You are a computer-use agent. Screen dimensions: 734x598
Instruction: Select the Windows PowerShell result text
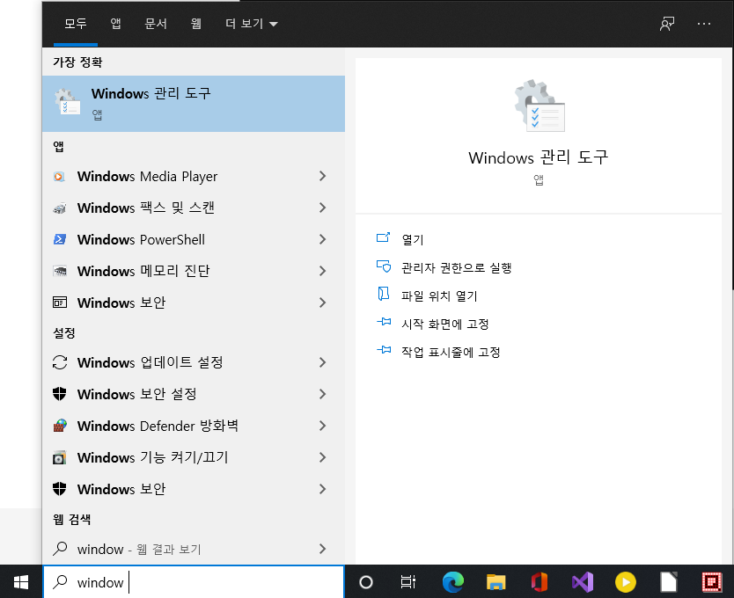141,239
